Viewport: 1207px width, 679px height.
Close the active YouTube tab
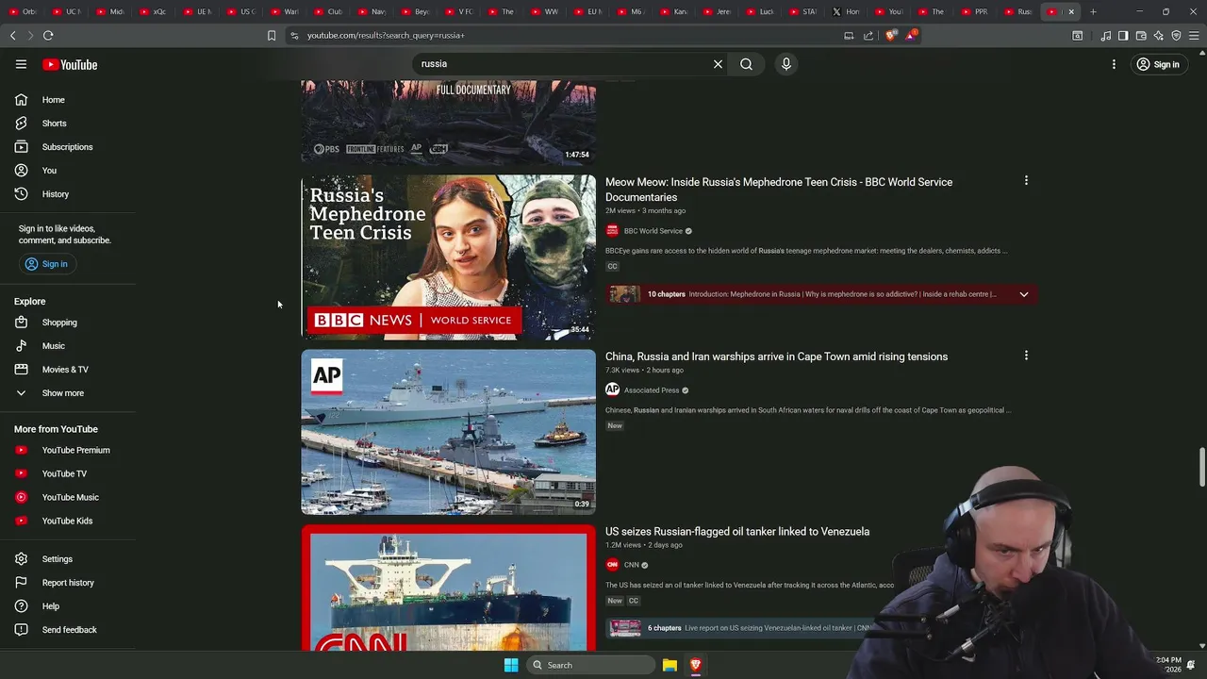click(x=1071, y=11)
